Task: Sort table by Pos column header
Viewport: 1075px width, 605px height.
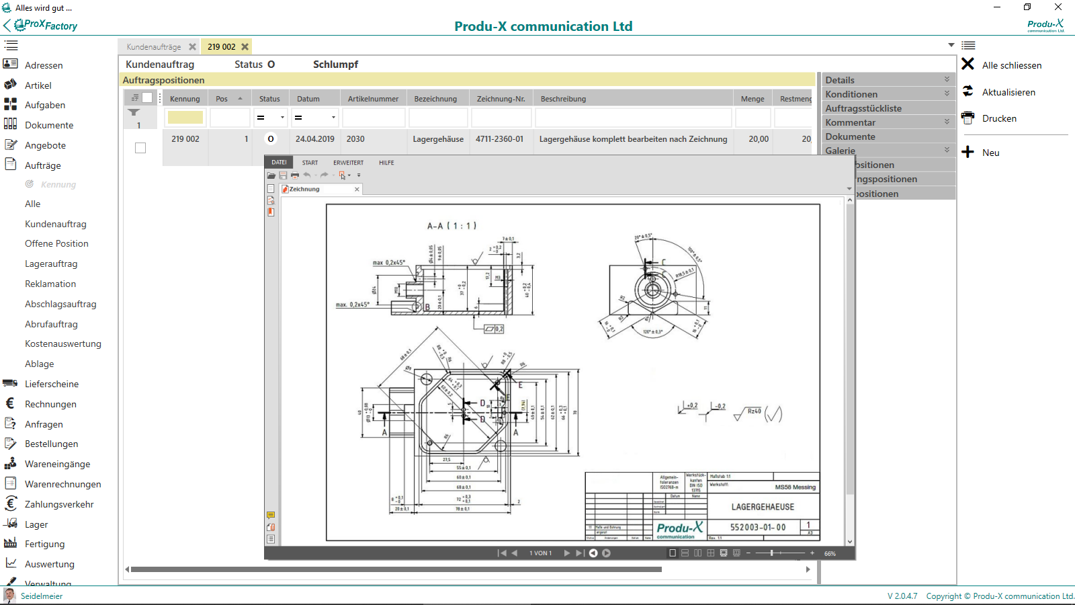Action: point(229,99)
